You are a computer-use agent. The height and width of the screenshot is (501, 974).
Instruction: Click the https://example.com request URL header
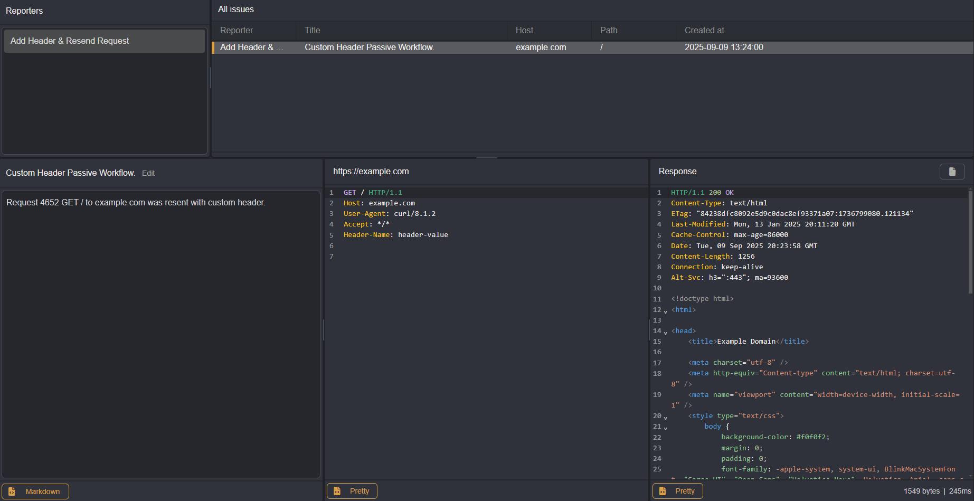click(x=371, y=171)
